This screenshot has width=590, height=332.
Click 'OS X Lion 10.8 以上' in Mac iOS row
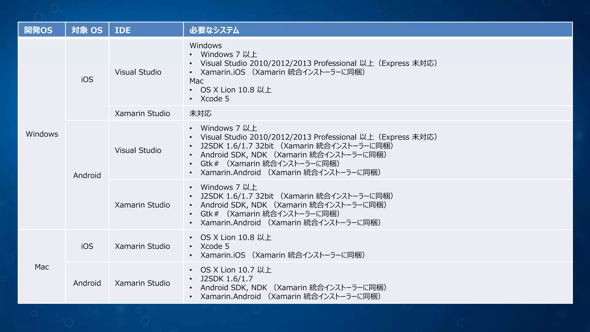click(x=236, y=237)
